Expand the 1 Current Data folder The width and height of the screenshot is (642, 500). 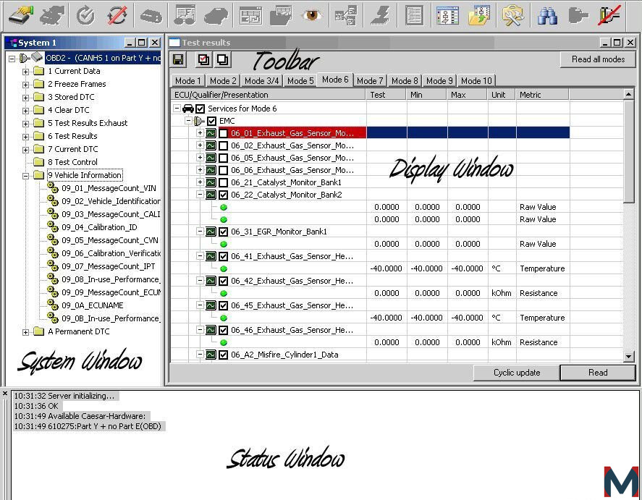pyautogui.click(x=25, y=72)
